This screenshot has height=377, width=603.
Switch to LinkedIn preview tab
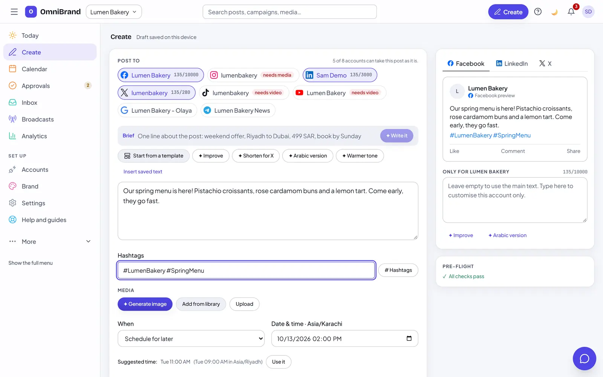click(512, 63)
